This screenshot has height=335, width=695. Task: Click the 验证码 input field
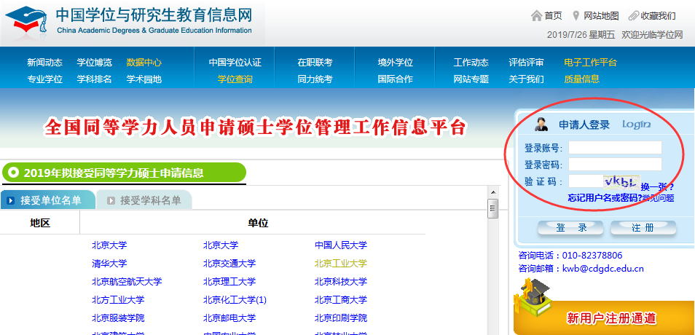[586, 181]
